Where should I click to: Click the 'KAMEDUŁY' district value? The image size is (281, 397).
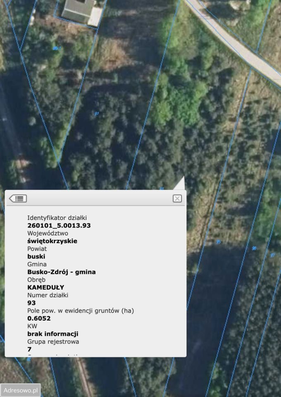46,287
